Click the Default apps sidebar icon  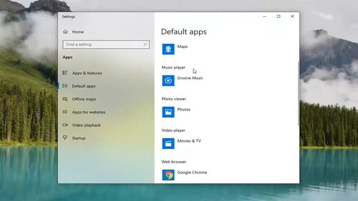tap(65, 85)
